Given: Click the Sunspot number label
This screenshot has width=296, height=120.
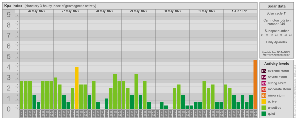Looking at the screenshot, I should (276, 31).
